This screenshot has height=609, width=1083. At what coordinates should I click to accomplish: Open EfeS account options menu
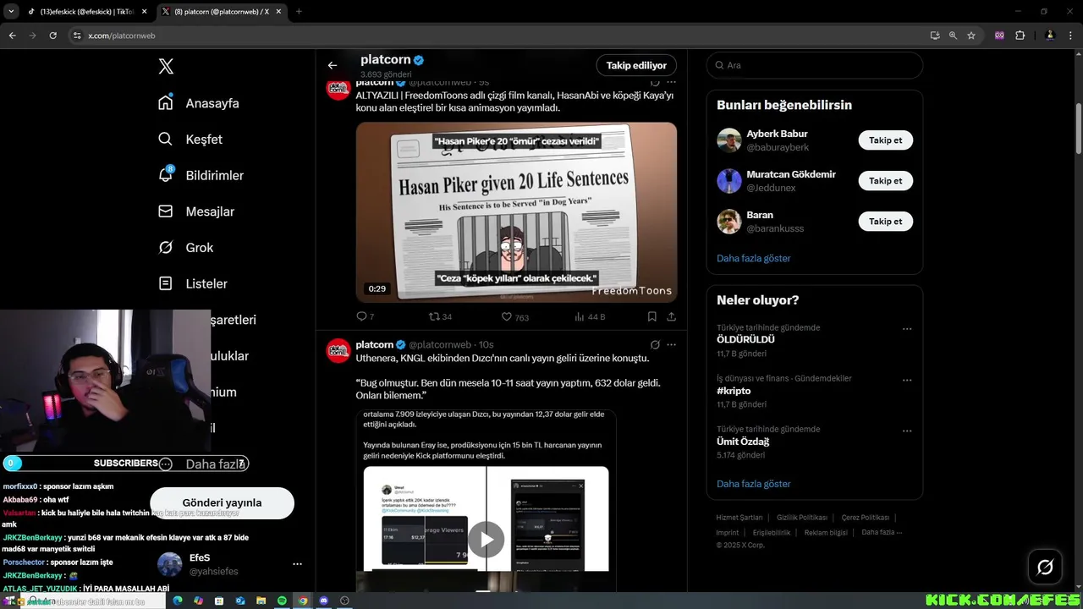click(x=297, y=564)
